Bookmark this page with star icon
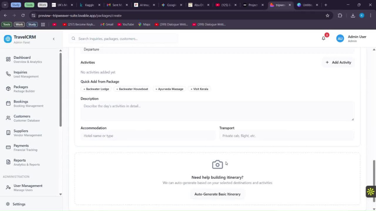This screenshot has width=376, height=211. [x=327, y=15]
